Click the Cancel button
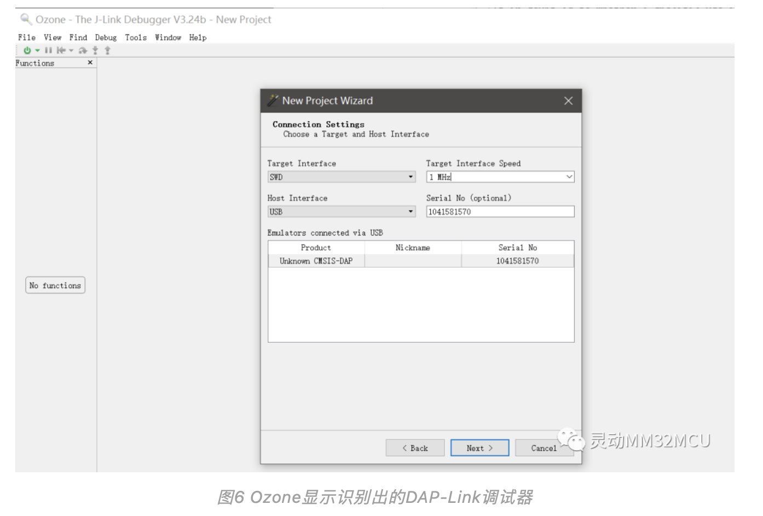The width and height of the screenshot is (763, 516). tap(544, 448)
